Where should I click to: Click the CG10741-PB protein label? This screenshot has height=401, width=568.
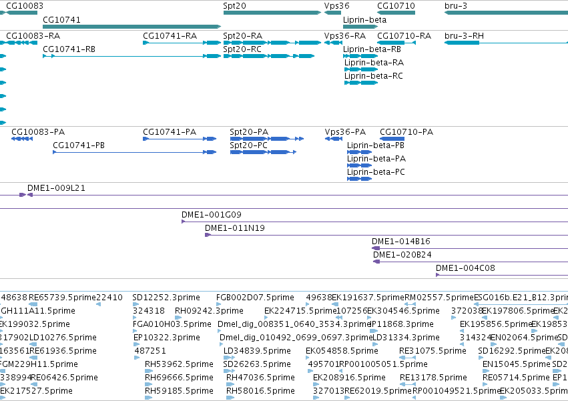pyautogui.click(x=79, y=145)
